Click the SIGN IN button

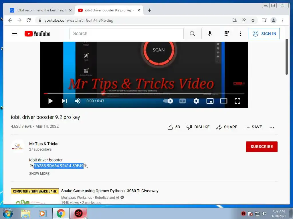pyautogui.click(x=264, y=34)
